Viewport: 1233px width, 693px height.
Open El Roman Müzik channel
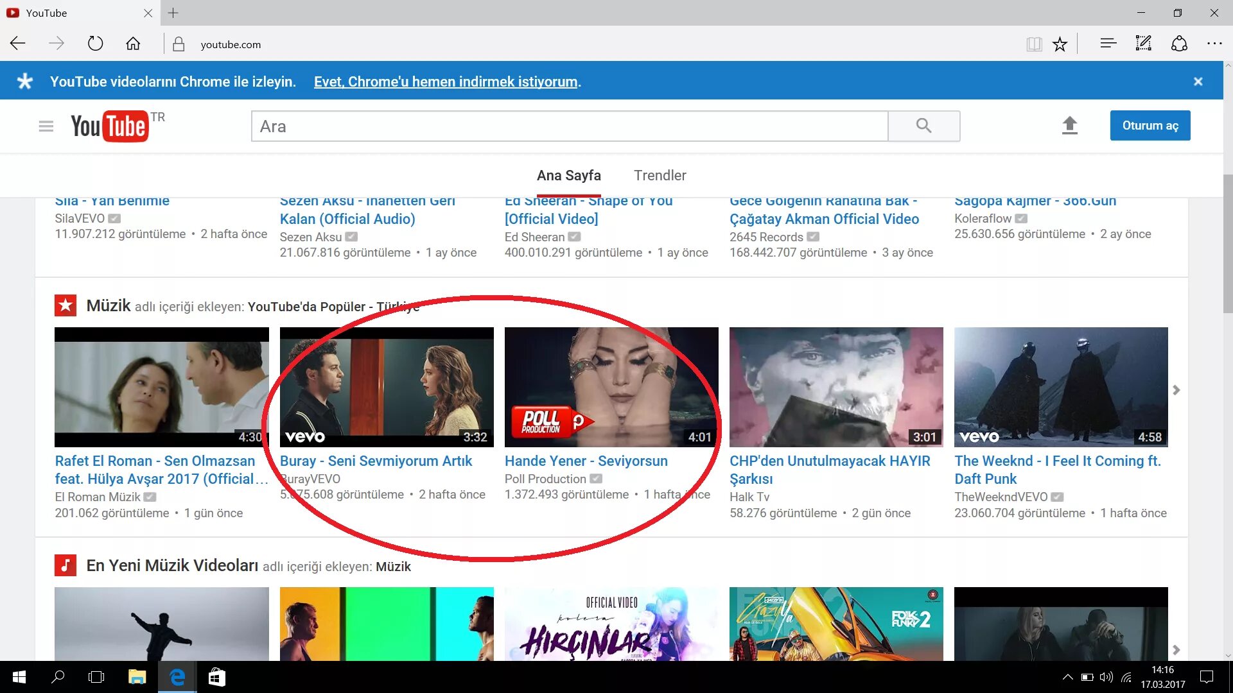click(x=98, y=497)
